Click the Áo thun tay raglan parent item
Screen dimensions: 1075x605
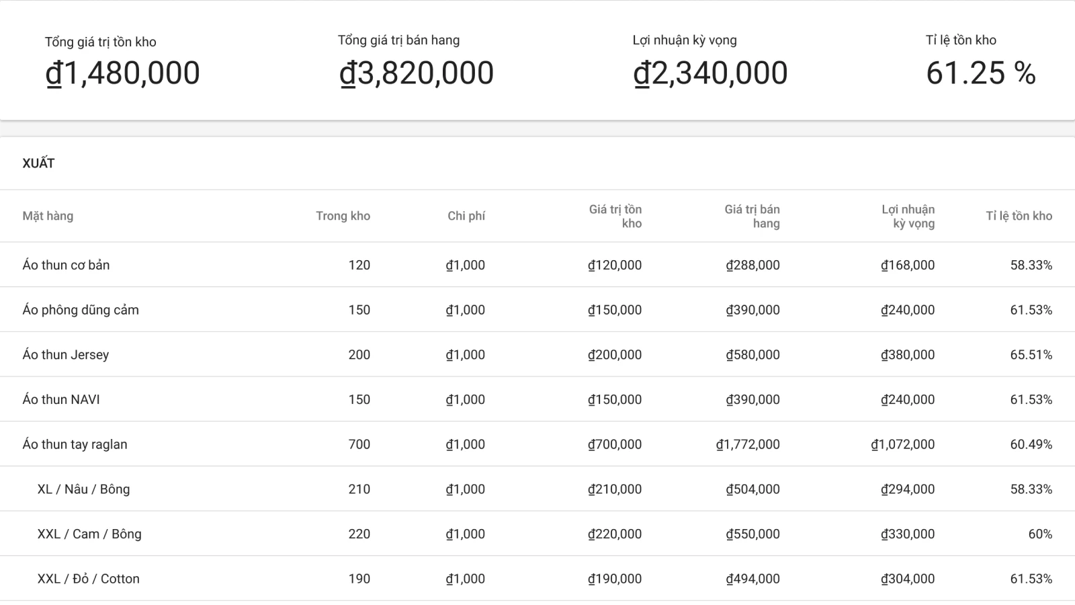[75, 444]
